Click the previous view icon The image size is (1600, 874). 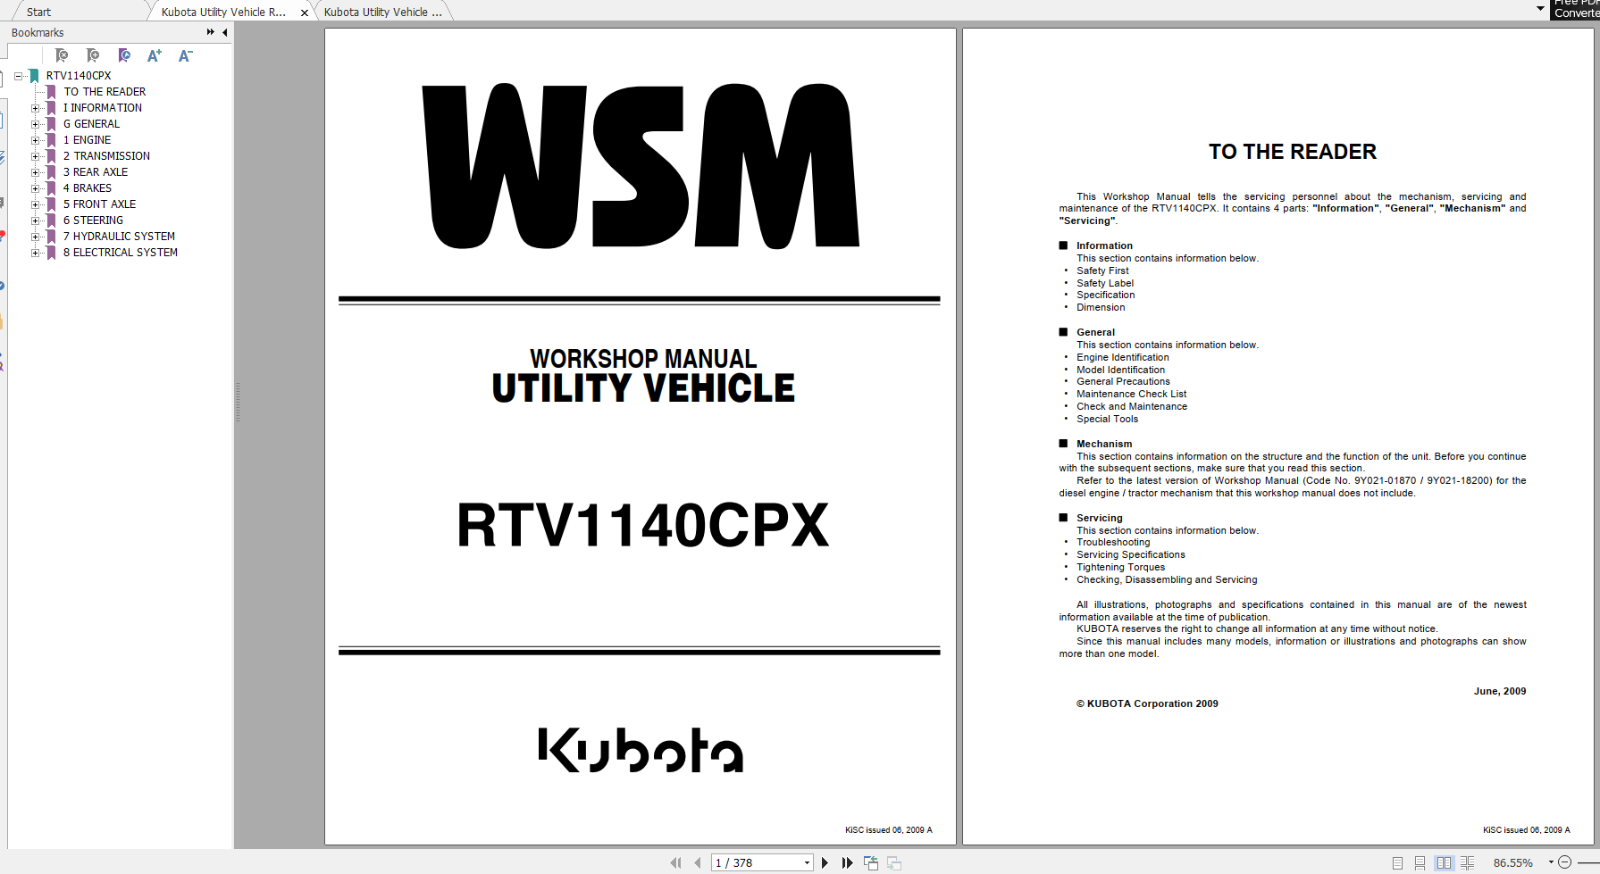(871, 862)
